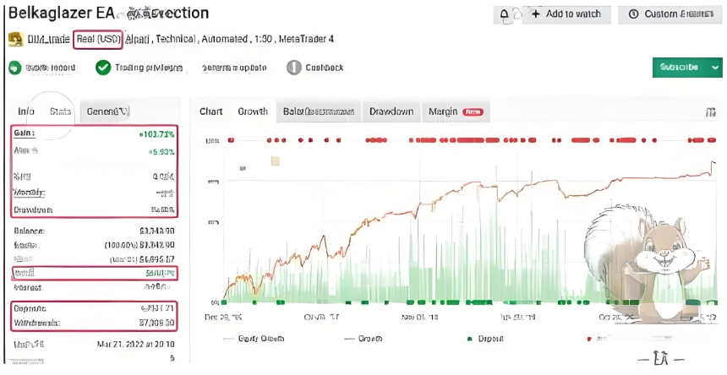Click the chart settings icon at top right
Screen dimensions: 727x375
[x=710, y=111]
